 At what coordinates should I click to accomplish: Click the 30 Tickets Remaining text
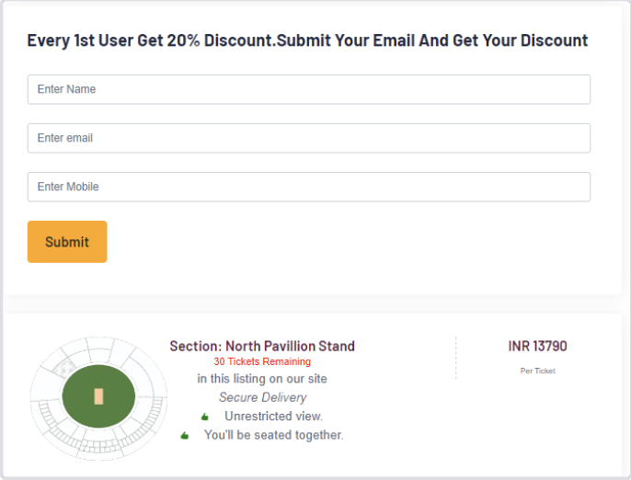tap(262, 361)
